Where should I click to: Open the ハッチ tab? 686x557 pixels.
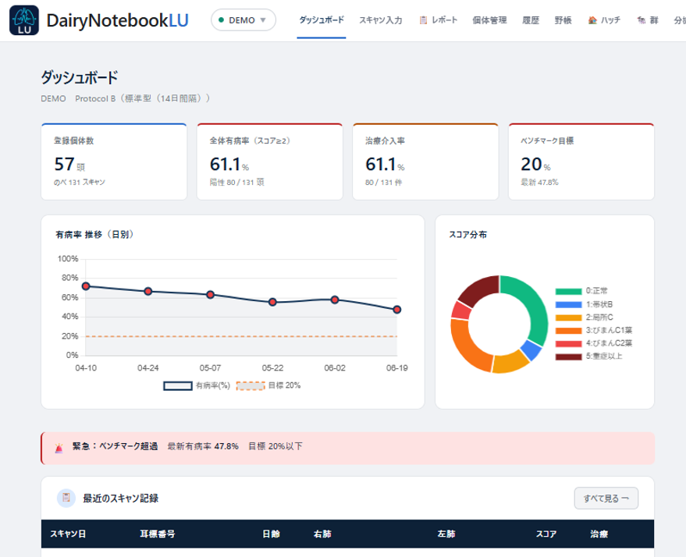click(x=604, y=20)
